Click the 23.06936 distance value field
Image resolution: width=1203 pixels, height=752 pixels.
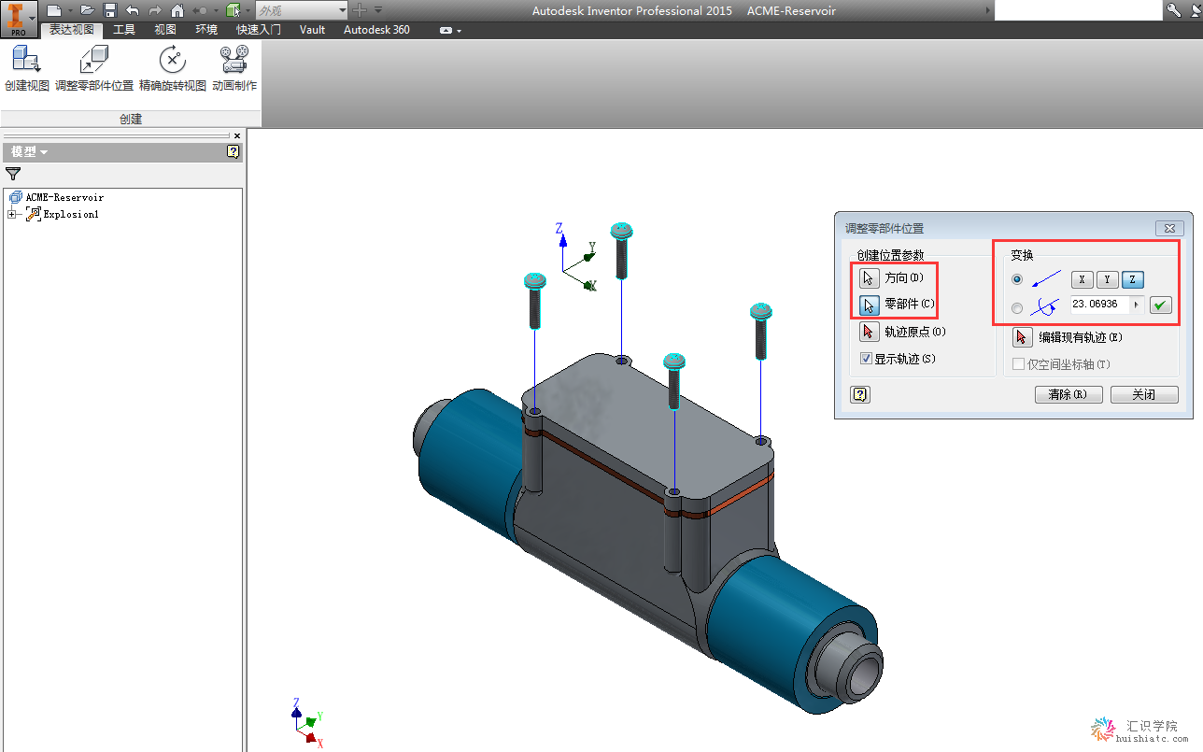pos(1100,305)
